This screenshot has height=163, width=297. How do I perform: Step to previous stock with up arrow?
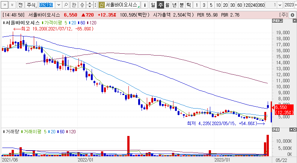click(90, 3)
